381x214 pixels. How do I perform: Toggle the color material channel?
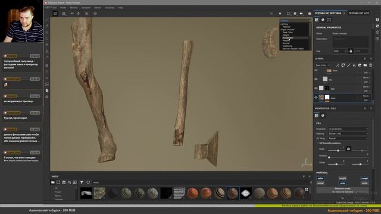click(x=320, y=178)
